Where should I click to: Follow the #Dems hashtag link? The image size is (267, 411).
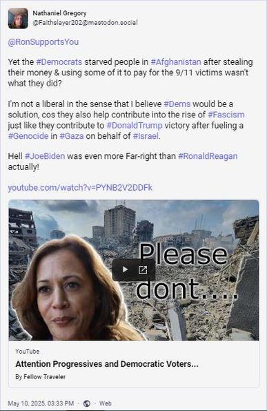[177, 104]
